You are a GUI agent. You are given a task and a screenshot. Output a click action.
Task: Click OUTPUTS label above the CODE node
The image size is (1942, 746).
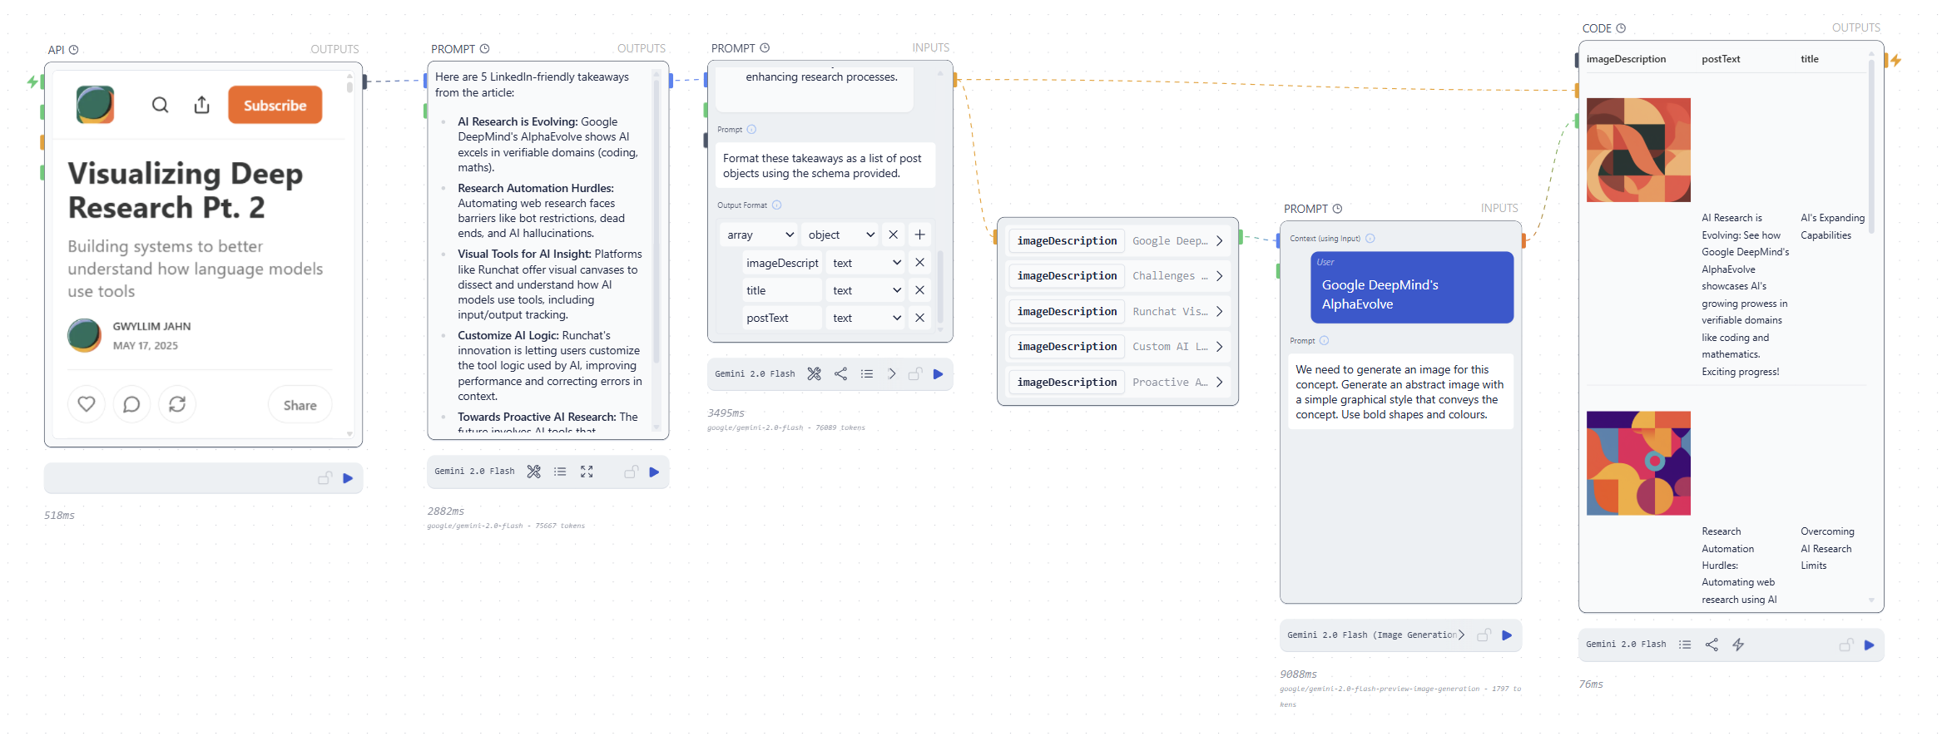(x=1855, y=28)
